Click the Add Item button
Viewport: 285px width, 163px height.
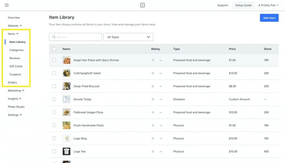coord(269,18)
